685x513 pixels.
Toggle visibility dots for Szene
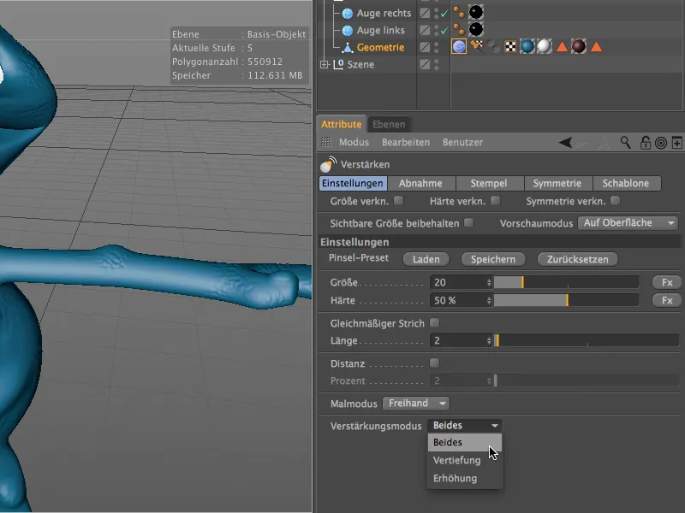coord(436,65)
